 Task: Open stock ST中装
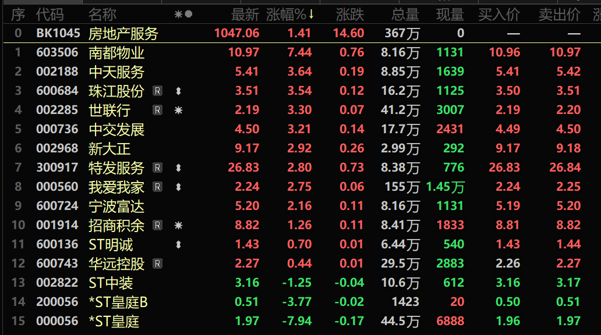(111, 283)
